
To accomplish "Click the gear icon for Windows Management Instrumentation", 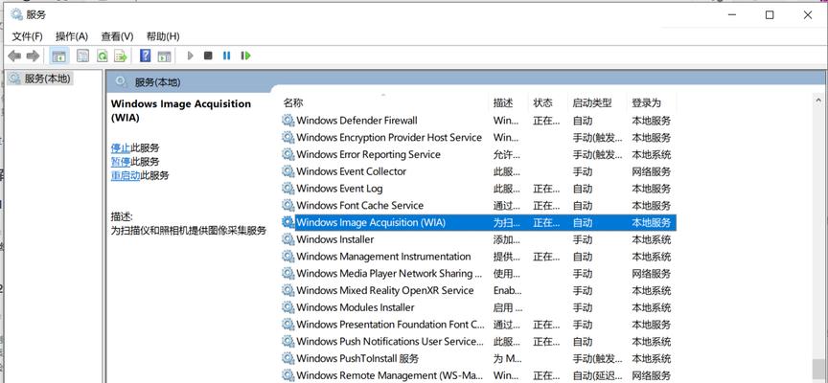I will coord(287,257).
